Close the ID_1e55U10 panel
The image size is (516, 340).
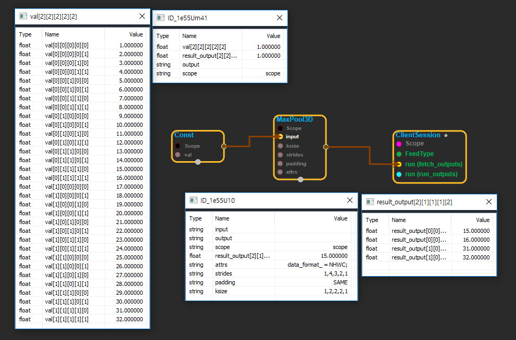[349, 200]
